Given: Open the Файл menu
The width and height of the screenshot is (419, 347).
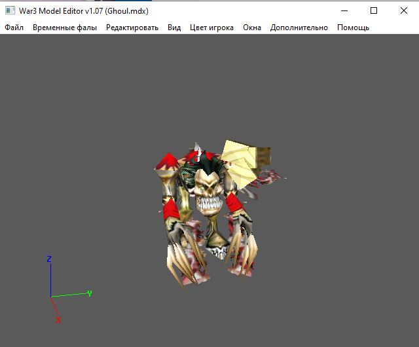Looking at the screenshot, I should pyautogui.click(x=14, y=27).
